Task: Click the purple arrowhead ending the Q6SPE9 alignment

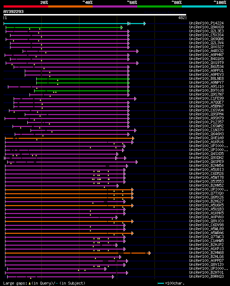Action: pyautogui.click(x=137, y=162)
